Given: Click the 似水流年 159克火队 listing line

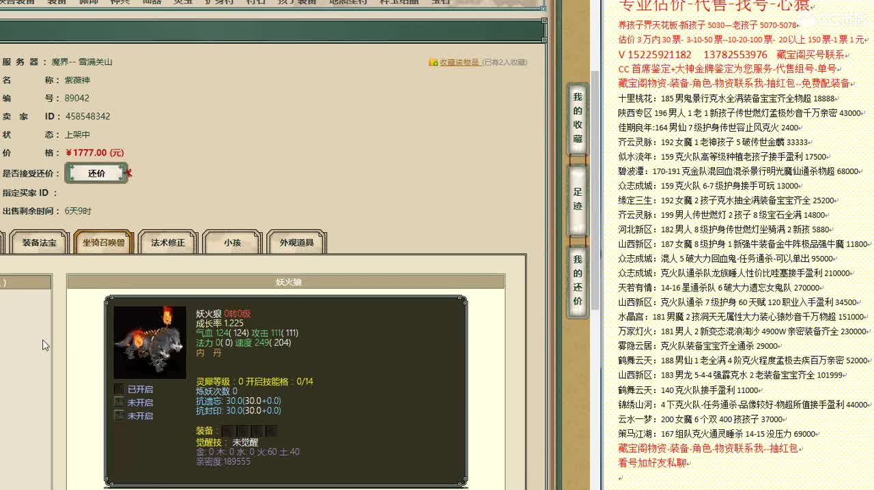Looking at the screenshot, I should [x=724, y=156].
